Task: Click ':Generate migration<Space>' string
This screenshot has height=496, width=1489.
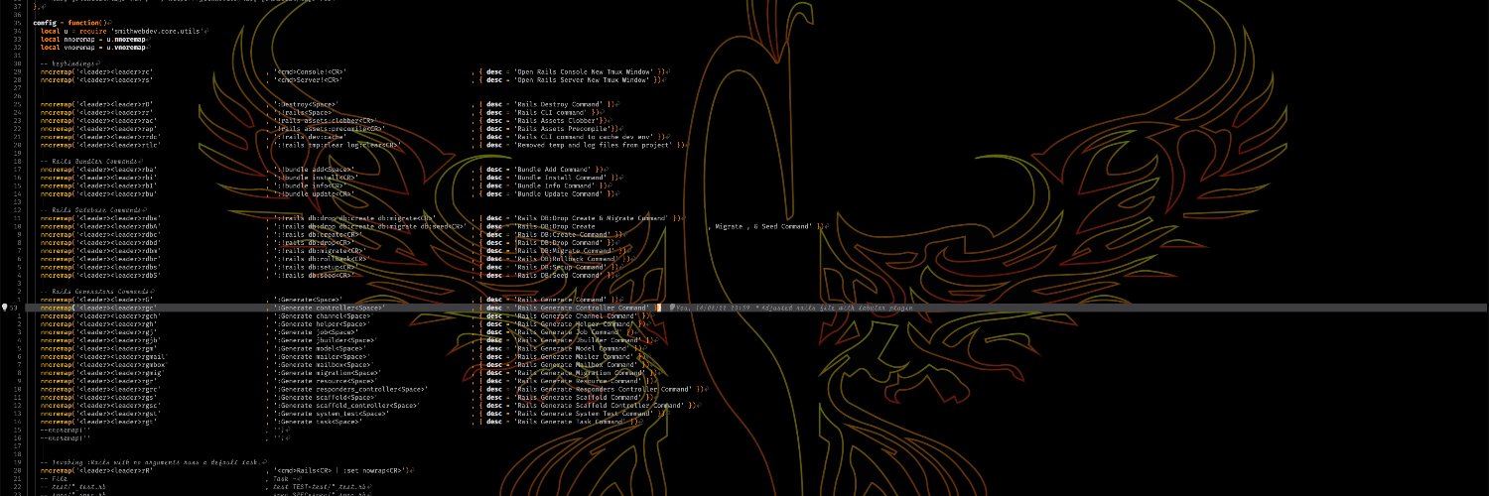Action: [330, 372]
